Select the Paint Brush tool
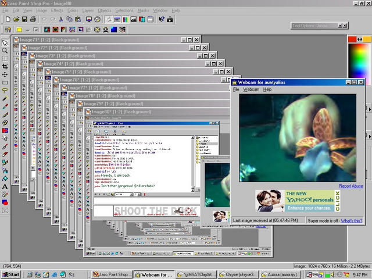Viewport: 372px width, 279px height. pyautogui.click(x=5, y=115)
